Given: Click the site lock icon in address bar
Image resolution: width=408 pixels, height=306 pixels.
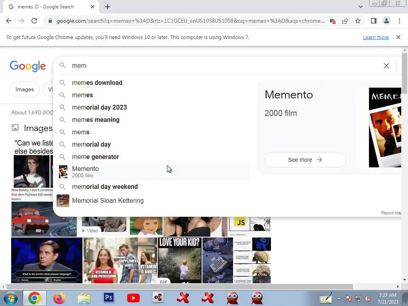Looking at the screenshot, I should [50, 21].
